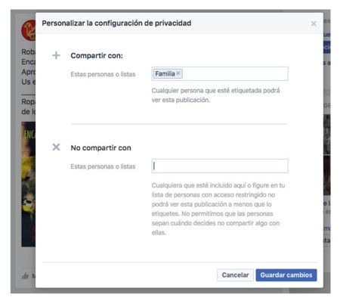Click the partially hidden blue sidebar button
340x304 pixels.
pyautogui.click(x=326, y=47)
